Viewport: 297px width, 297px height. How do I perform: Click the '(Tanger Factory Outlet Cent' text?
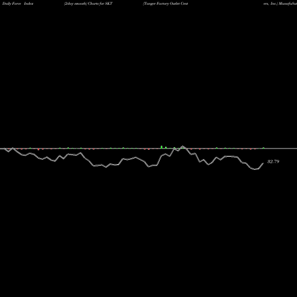[x=166, y=4]
